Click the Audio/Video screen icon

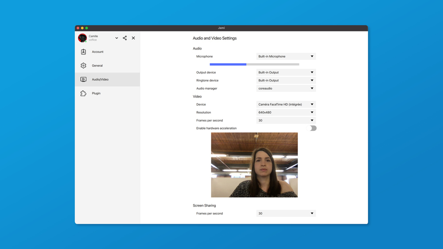83,79
